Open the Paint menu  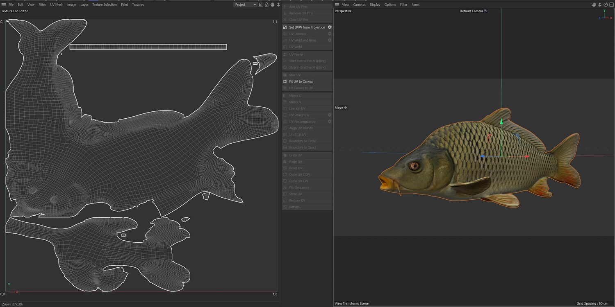124,5
